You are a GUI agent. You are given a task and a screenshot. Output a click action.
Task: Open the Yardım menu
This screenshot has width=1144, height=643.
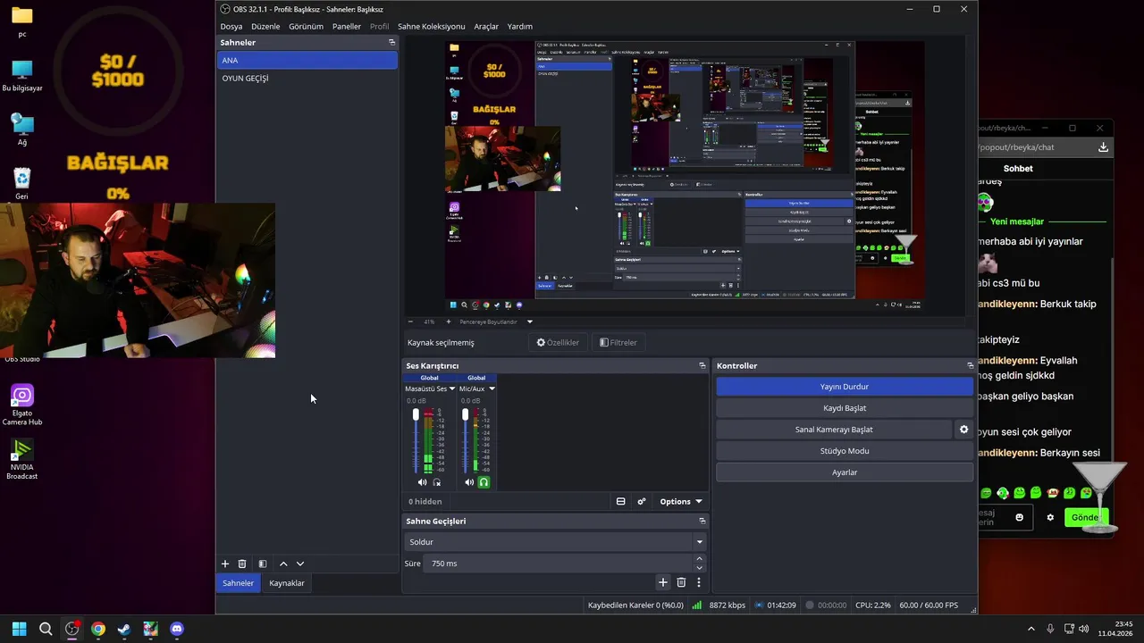click(520, 27)
